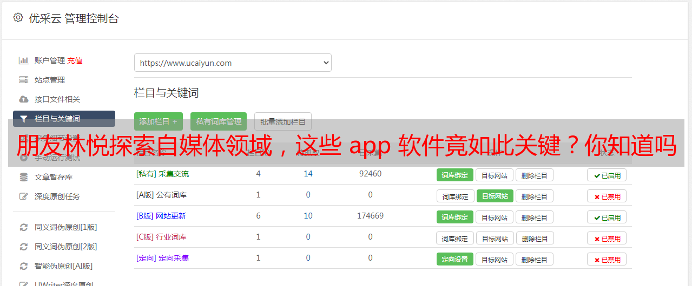Open the [B版] 网站更新 column link
Screen dimensions: 692x286
pos(161,216)
